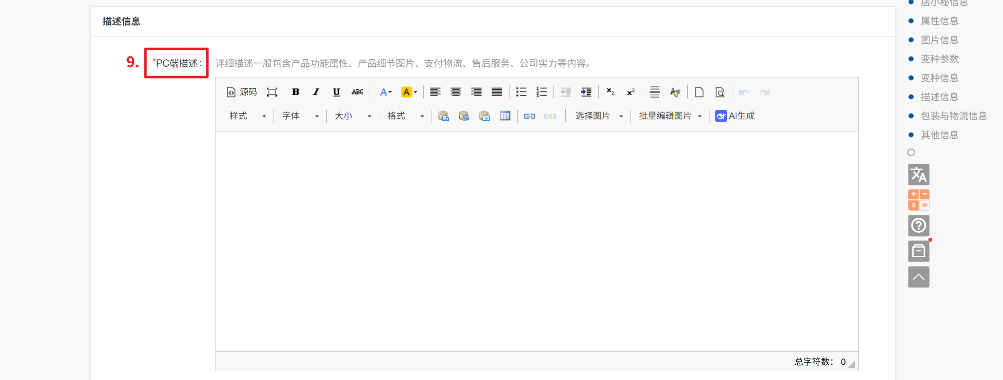
Task: Click the AI生成 button
Action: click(735, 116)
